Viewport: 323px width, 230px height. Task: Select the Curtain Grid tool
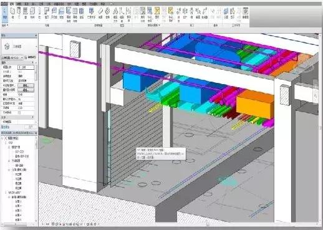pyautogui.click(x=75, y=14)
